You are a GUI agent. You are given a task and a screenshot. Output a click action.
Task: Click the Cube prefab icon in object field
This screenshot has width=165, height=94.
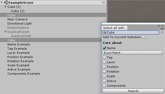click(x=104, y=32)
